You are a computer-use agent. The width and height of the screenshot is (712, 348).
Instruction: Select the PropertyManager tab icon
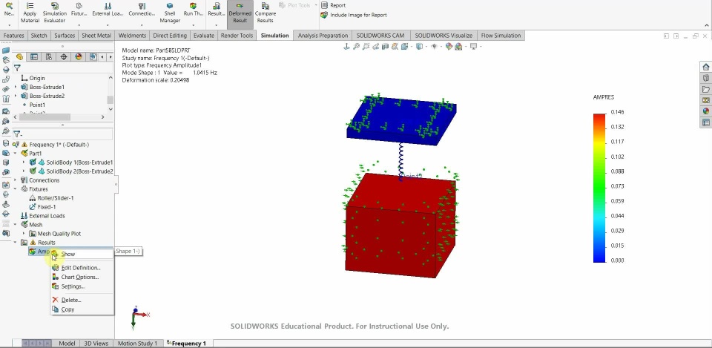pyautogui.click(x=34, y=57)
